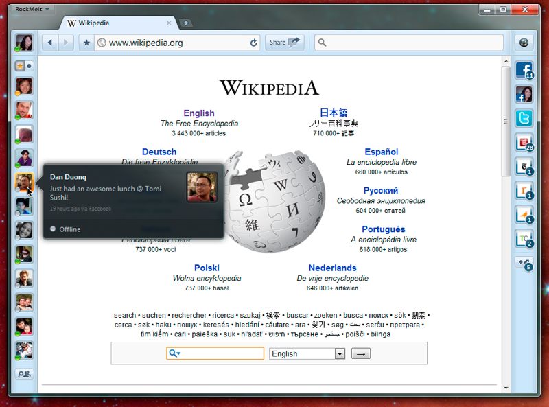This screenshot has width=549, height=407.
Task: Open the Twitter feed icon
Action: click(524, 118)
